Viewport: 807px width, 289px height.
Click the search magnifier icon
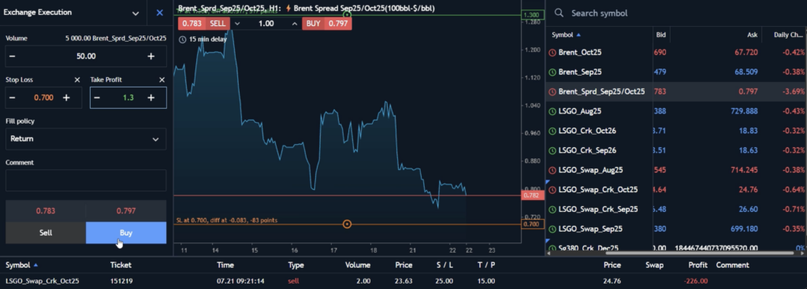(559, 13)
